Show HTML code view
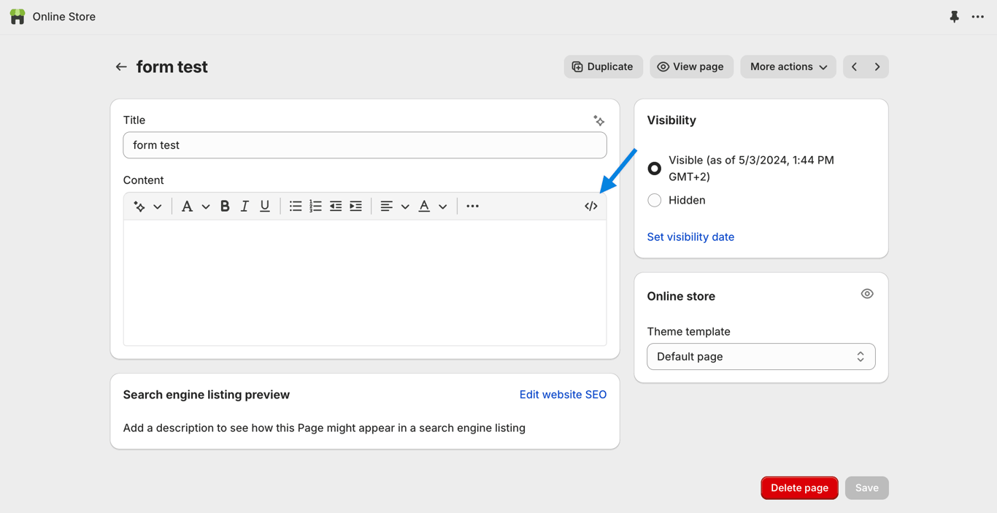This screenshot has height=513, width=997. point(591,207)
